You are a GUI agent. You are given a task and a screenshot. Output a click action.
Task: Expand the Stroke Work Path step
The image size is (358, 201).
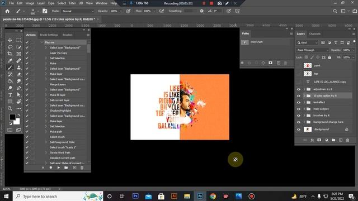(46, 152)
